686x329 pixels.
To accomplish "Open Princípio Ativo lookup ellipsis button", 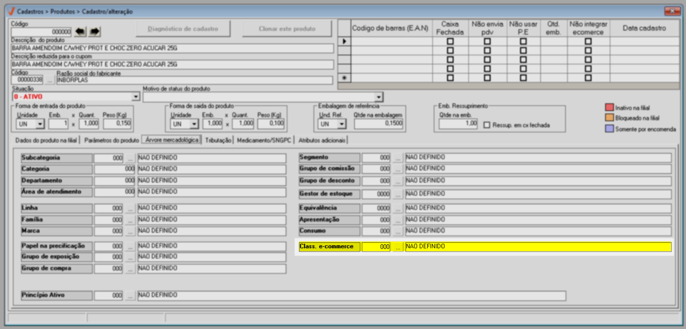I will [130, 296].
